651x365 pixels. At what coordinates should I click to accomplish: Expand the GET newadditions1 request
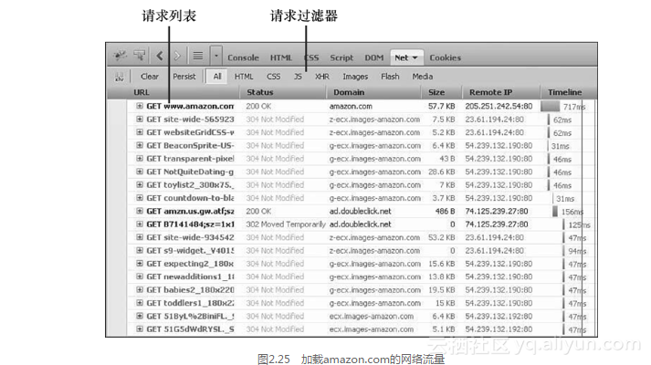pyautogui.click(x=140, y=276)
